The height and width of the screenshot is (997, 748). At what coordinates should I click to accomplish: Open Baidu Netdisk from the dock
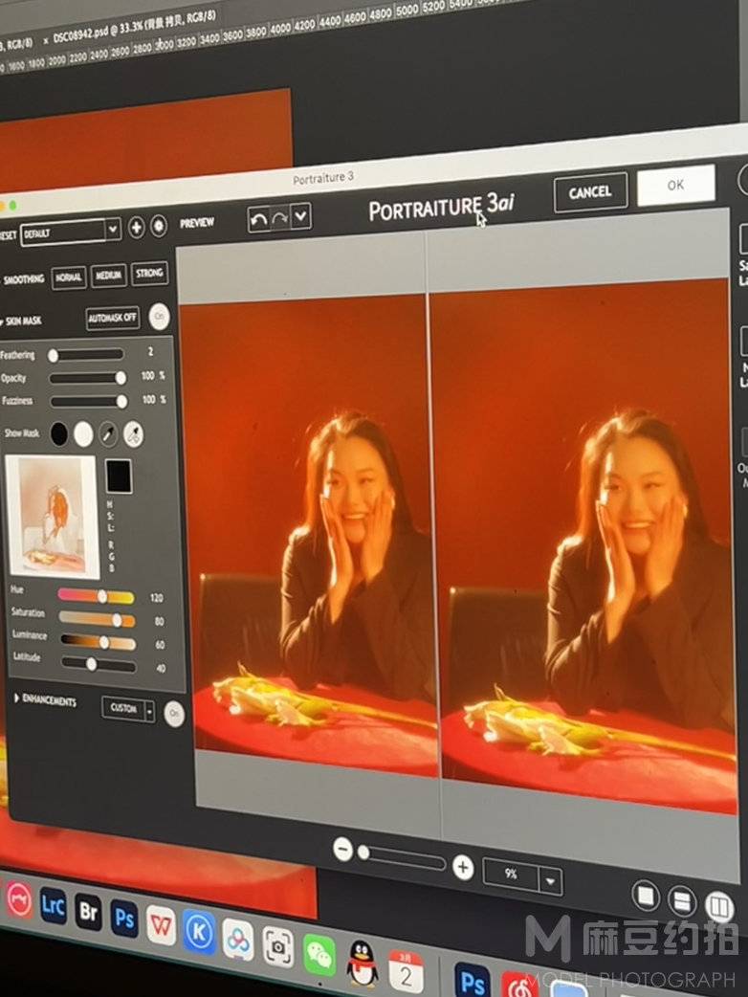click(238, 940)
